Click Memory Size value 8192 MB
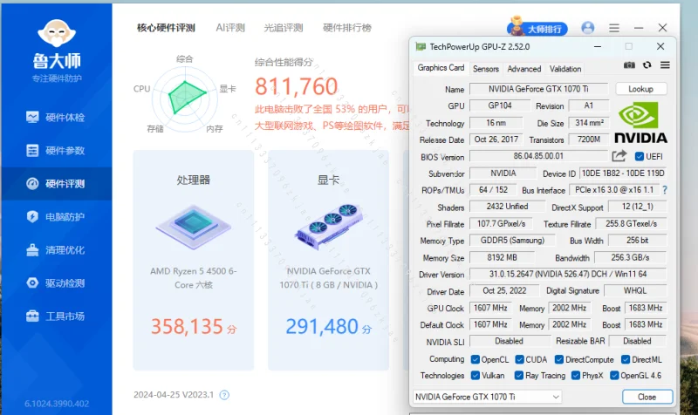698x415 pixels. pos(503,257)
